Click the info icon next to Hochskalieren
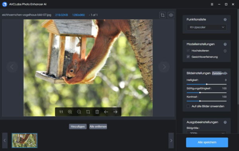The width and height of the screenshot is (239, 151). 225,51
